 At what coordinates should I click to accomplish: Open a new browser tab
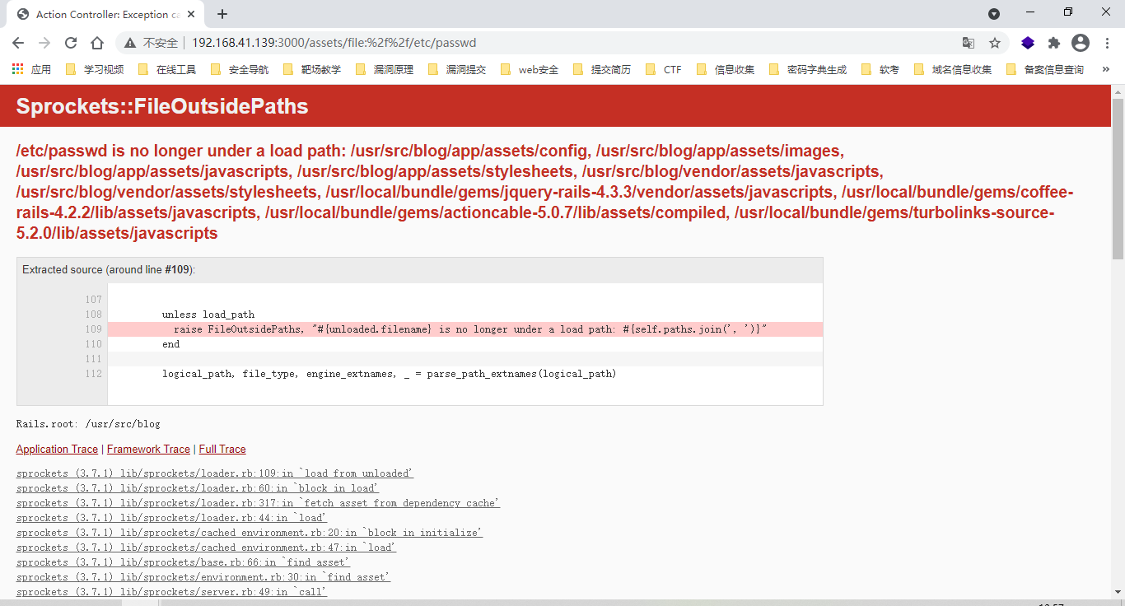(222, 14)
